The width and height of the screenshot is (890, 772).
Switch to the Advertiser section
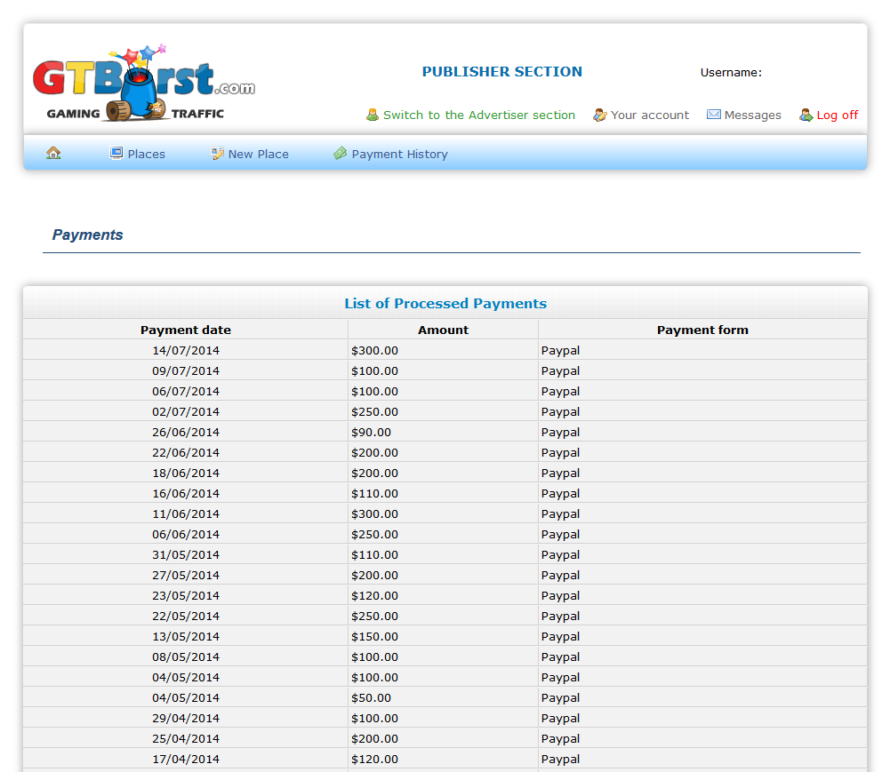(x=479, y=115)
